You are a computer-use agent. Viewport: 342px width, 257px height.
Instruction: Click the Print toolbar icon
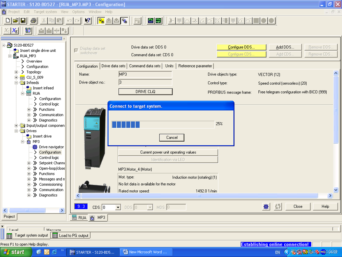tap(33, 21)
